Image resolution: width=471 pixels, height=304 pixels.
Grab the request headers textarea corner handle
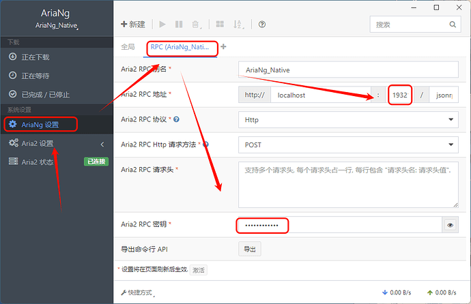(456, 205)
